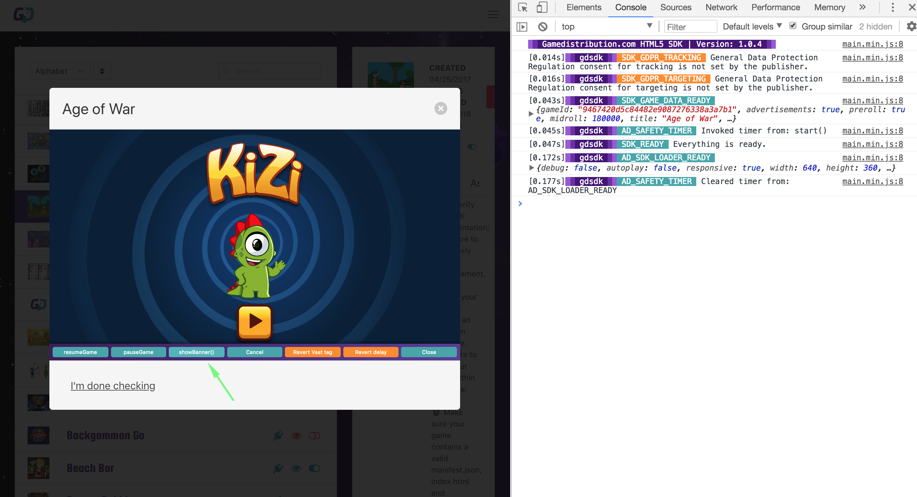Select the Backgammon Go game title

point(105,435)
